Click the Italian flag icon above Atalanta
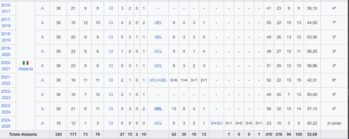The width and height of the screenshot is (349, 139). [25, 63]
